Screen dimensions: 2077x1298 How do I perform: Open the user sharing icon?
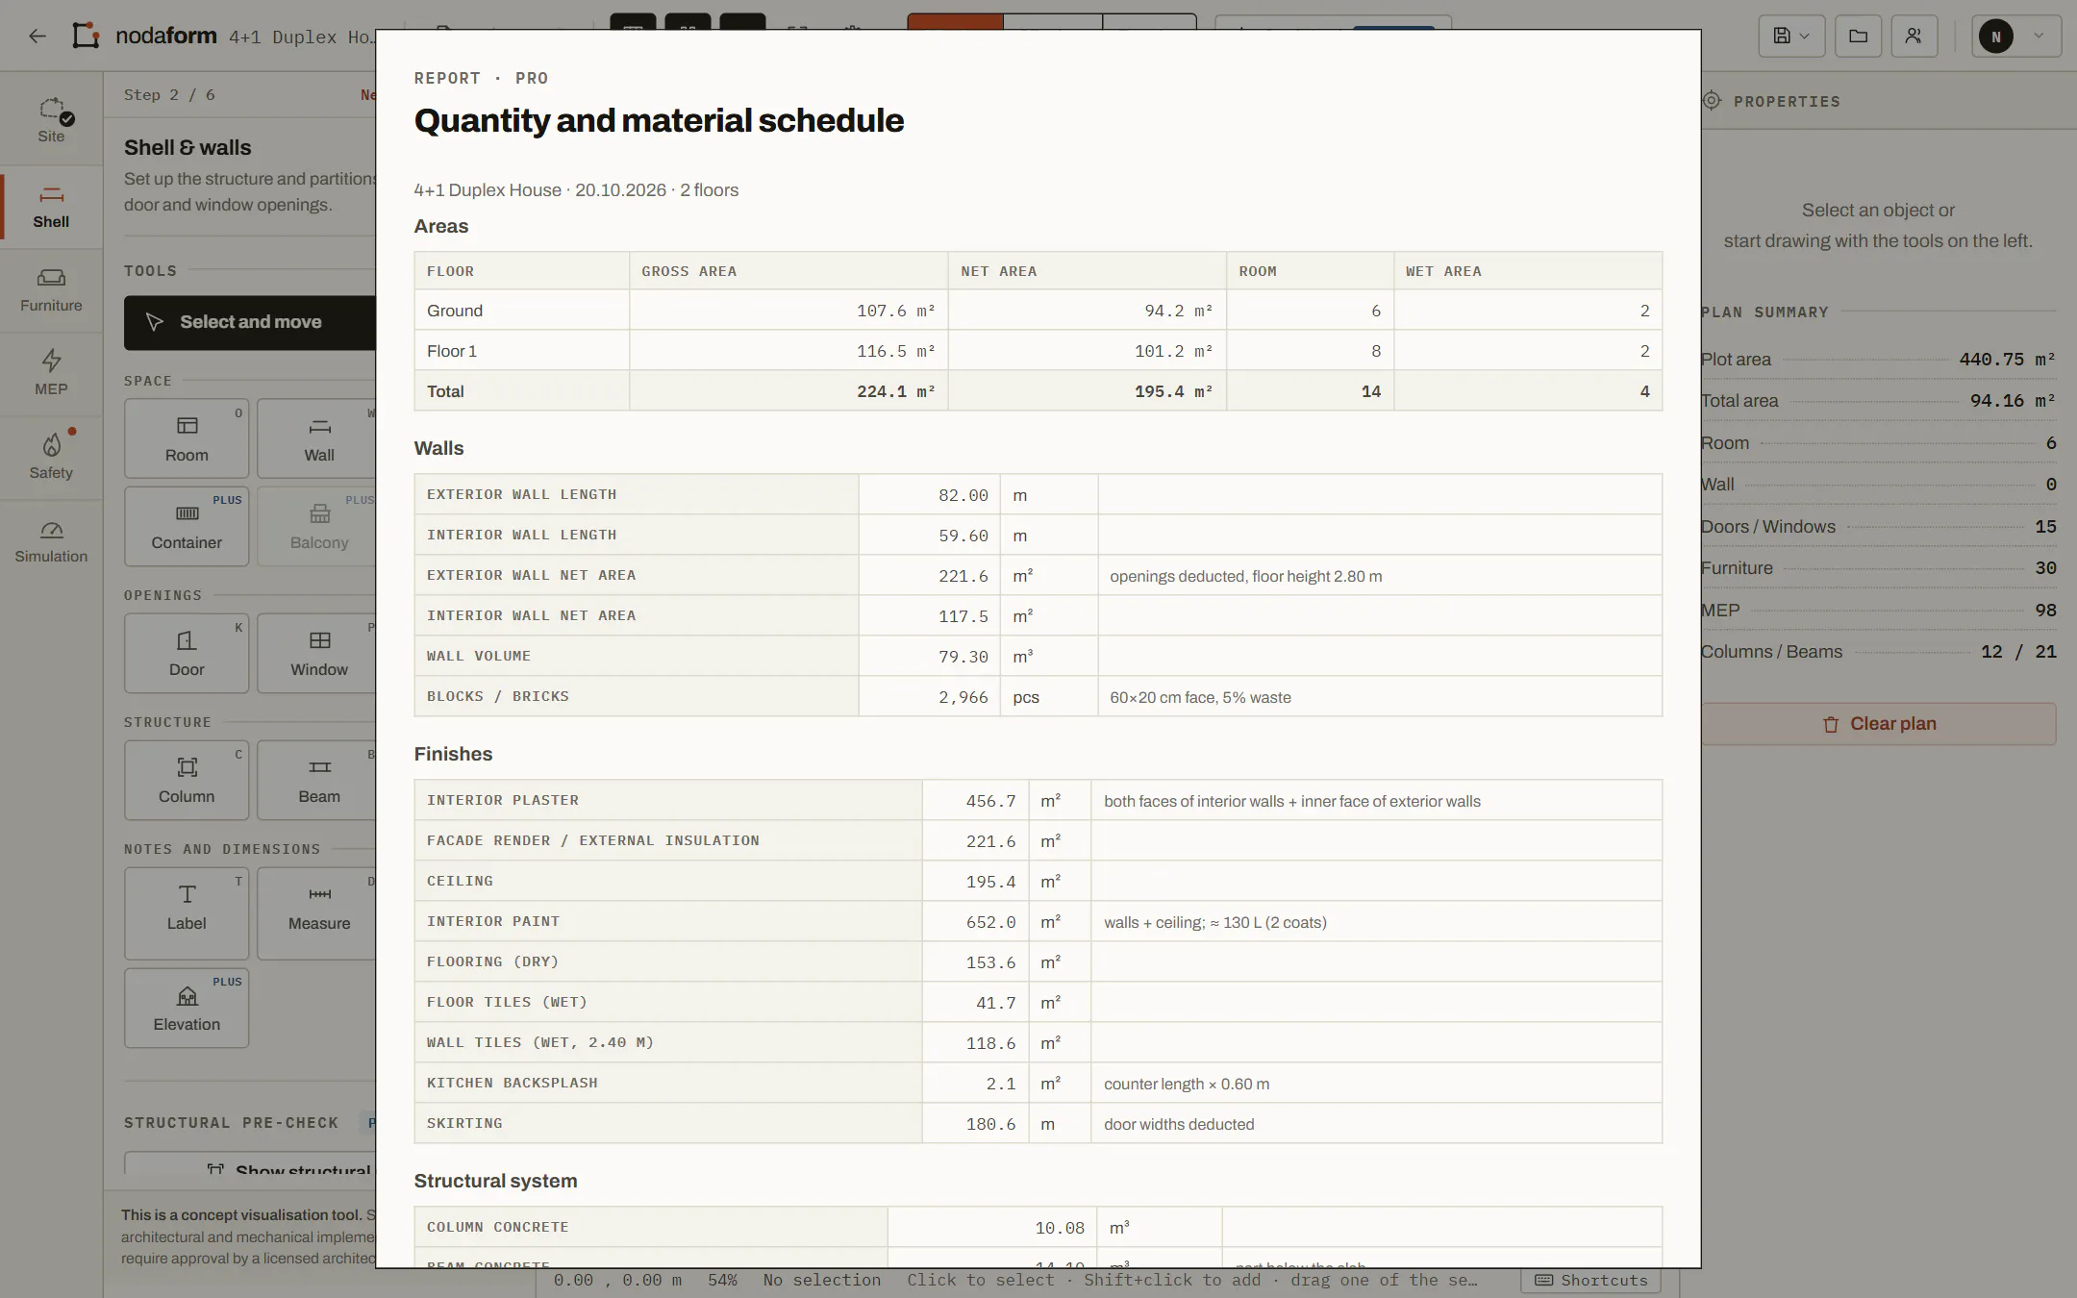[x=1914, y=37]
